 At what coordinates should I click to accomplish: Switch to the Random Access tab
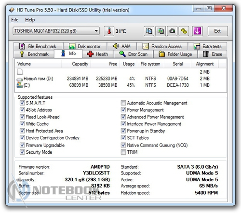[x=162, y=46]
